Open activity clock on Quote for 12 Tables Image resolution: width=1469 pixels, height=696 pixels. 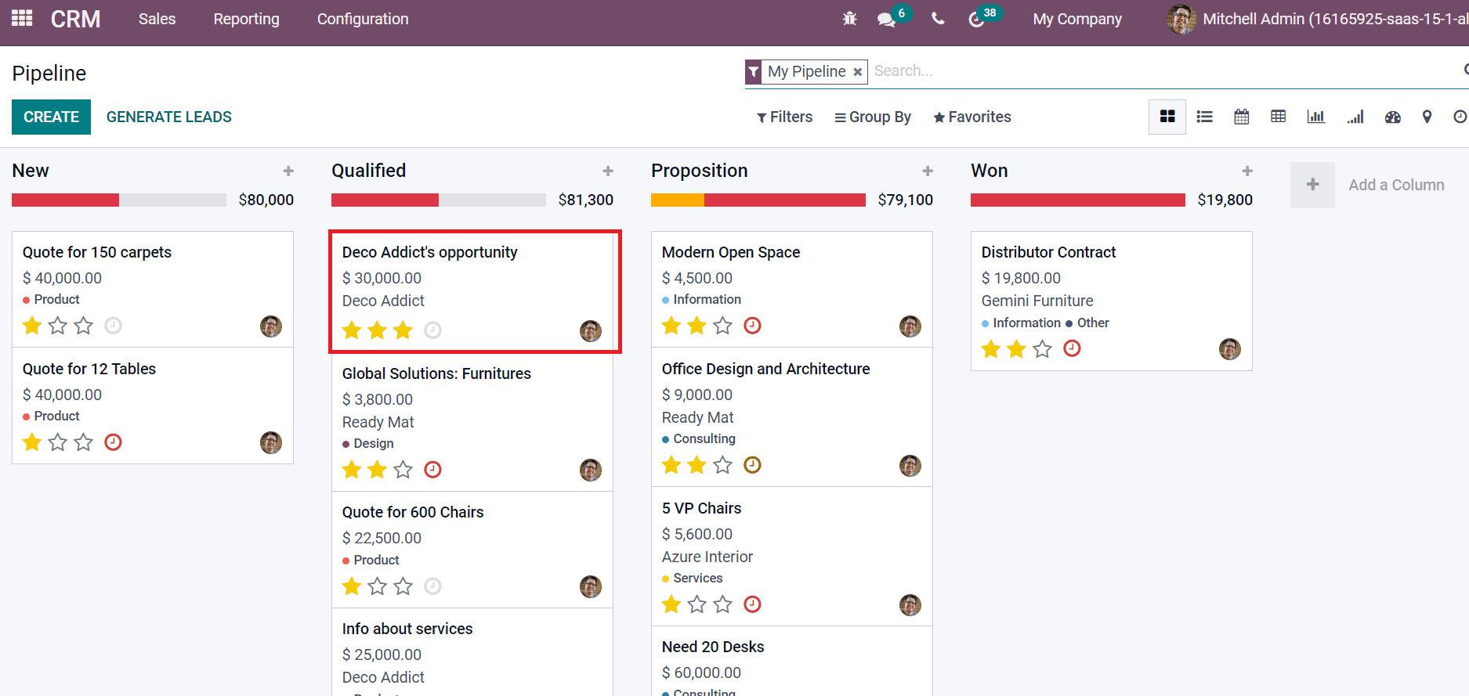pos(113,442)
